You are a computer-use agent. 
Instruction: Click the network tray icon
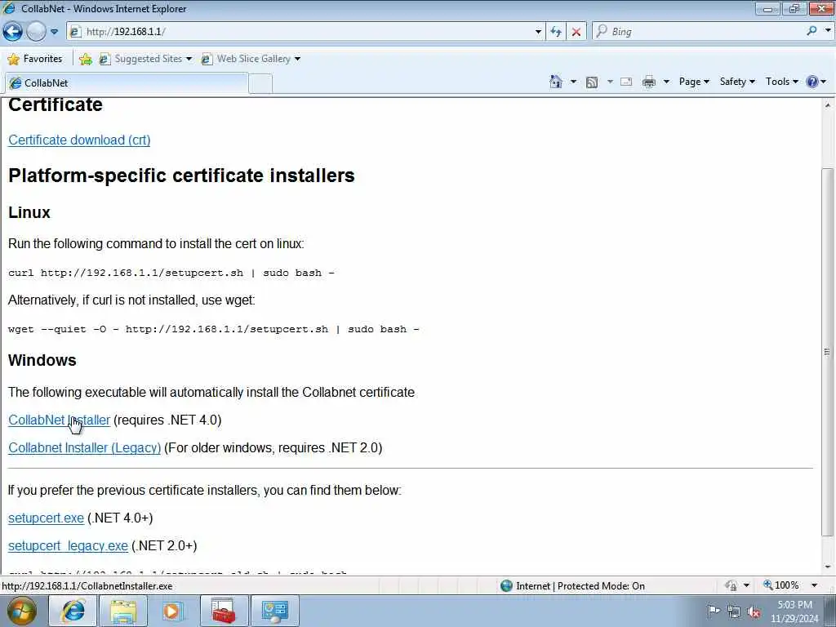(x=734, y=611)
